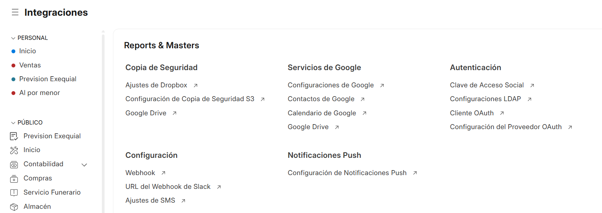This screenshot has height=213, width=602.
Task: Open URL del Webhook de Slack
Action: [x=168, y=187]
